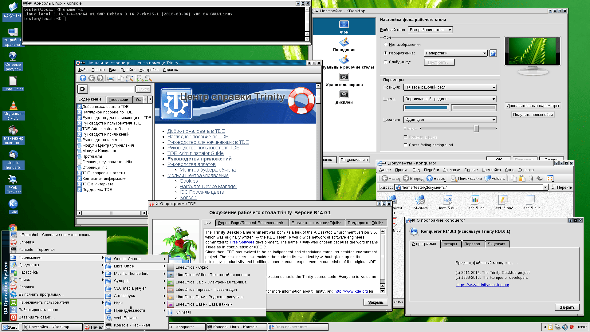Click Forward arrow in Trinity Help Center toolbar

tap(100, 78)
